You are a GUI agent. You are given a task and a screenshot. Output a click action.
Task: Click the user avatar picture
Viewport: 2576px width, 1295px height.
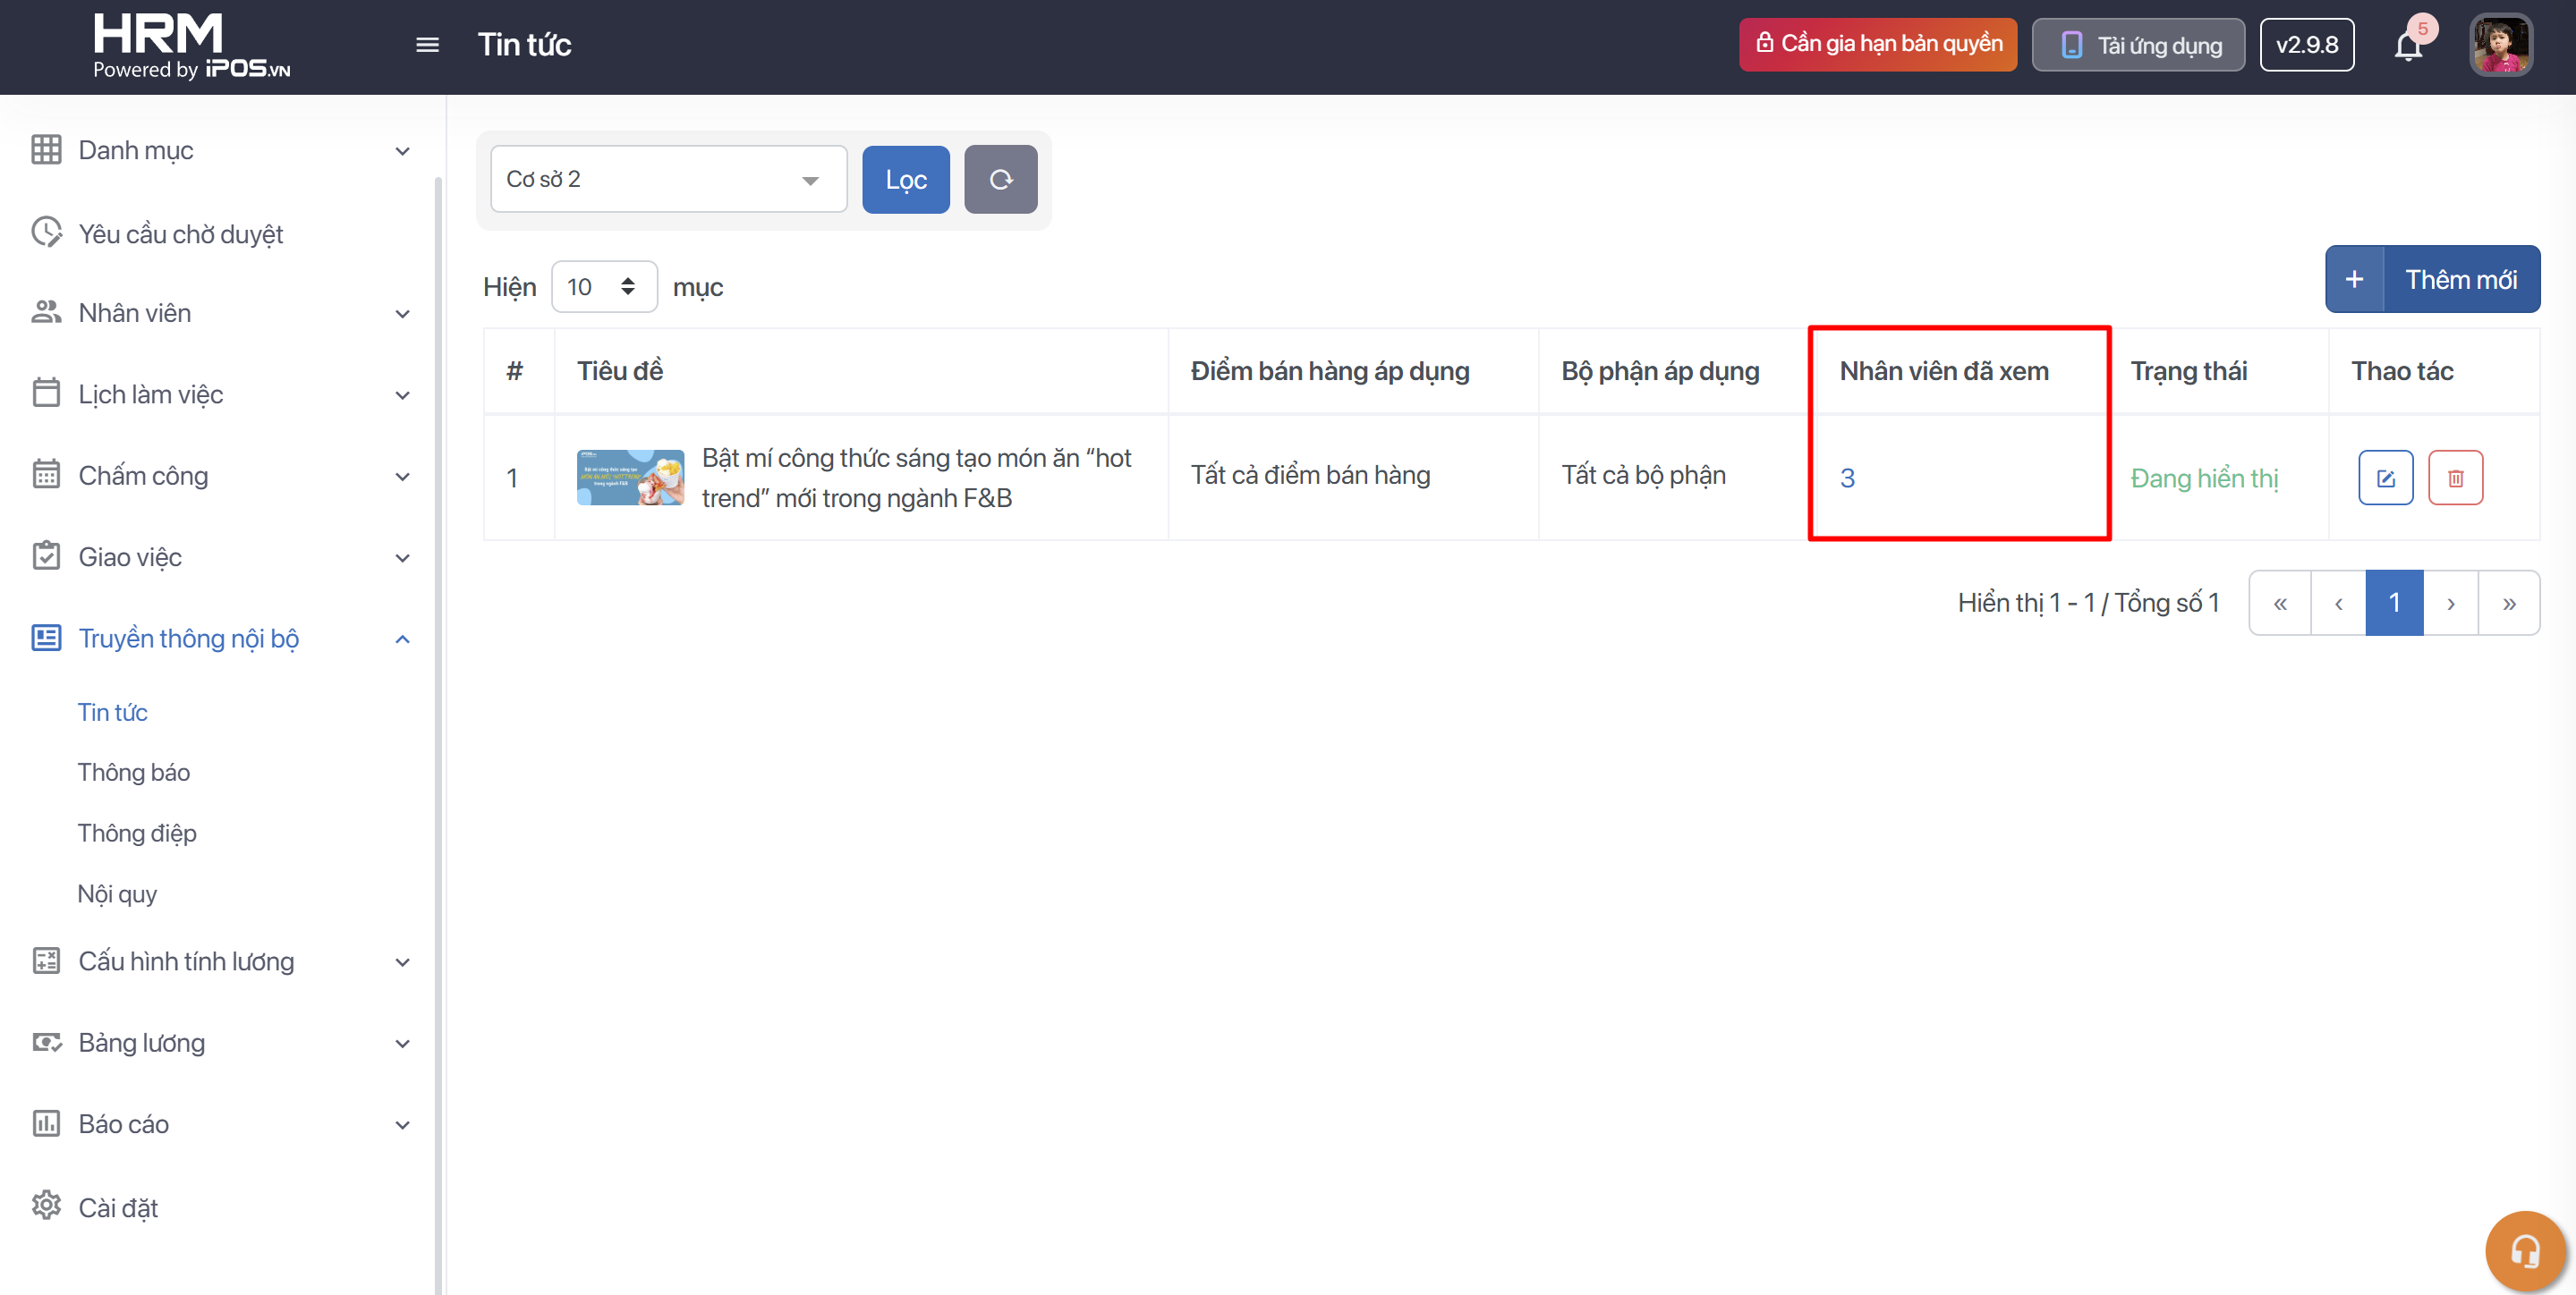click(2500, 45)
